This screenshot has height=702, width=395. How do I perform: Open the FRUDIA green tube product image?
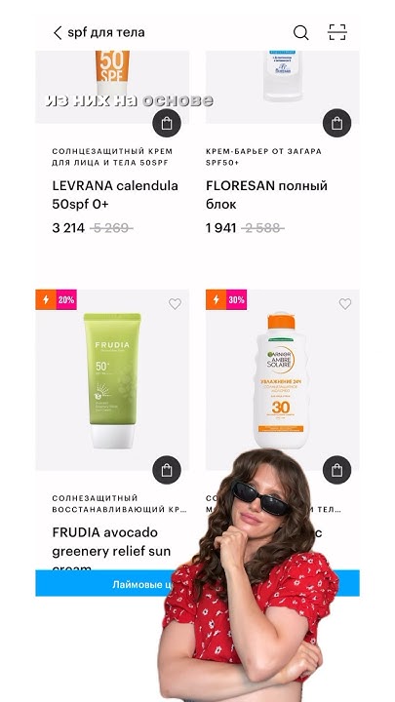coord(112,380)
